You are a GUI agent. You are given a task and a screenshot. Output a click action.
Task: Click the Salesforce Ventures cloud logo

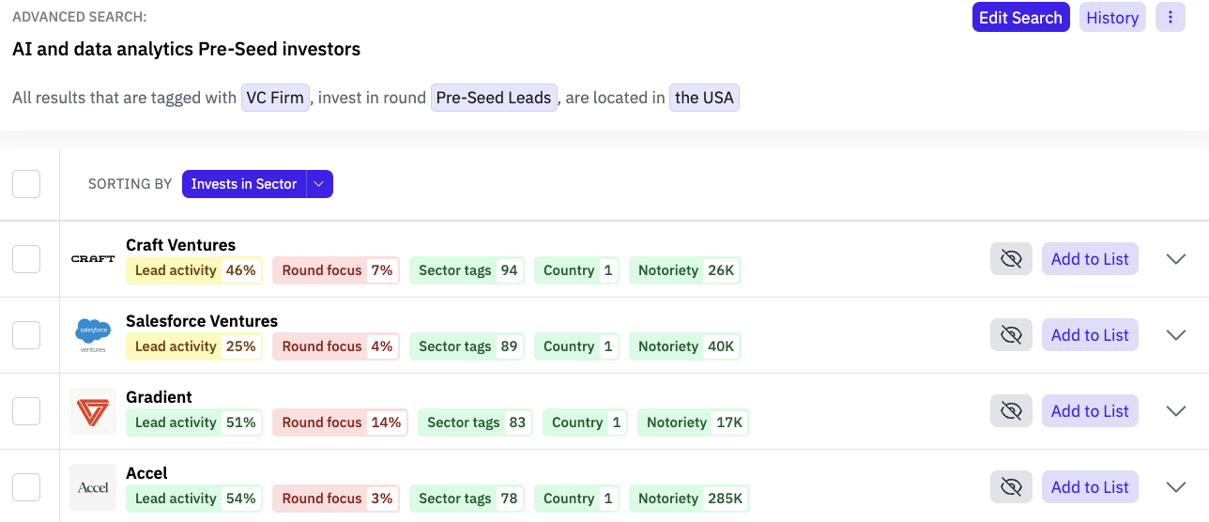pyautogui.click(x=93, y=335)
